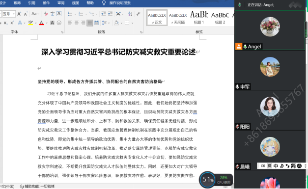The image size is (308, 189).
Task: Insert an enclosed character
Action: [59, 23]
